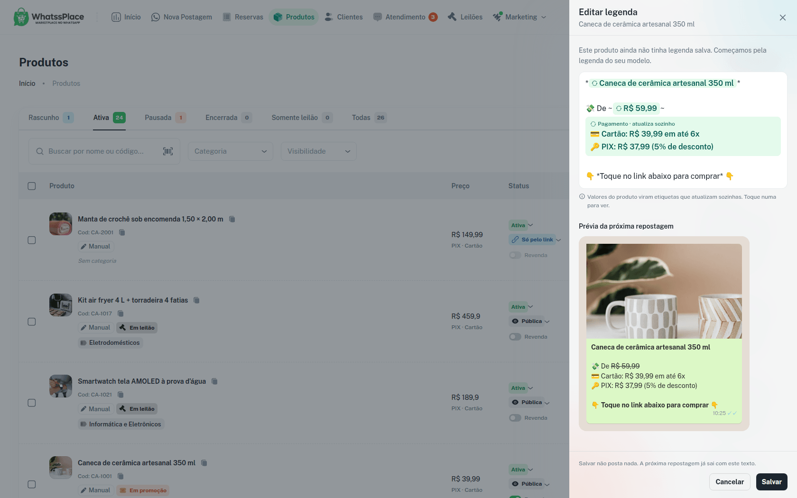Image resolution: width=797 pixels, height=498 pixels.
Task: Copy Manta de crochê product name icon
Action: [x=232, y=219]
